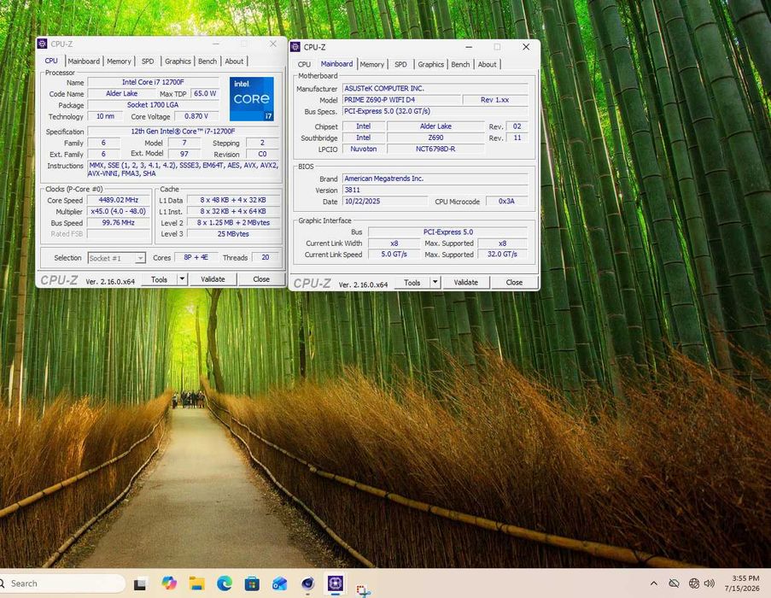
Task: Click the Level 3 25 MBytes value
Action: click(x=233, y=234)
